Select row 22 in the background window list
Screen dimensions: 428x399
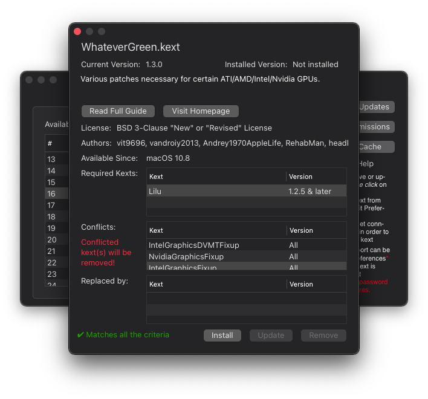pyautogui.click(x=57, y=262)
